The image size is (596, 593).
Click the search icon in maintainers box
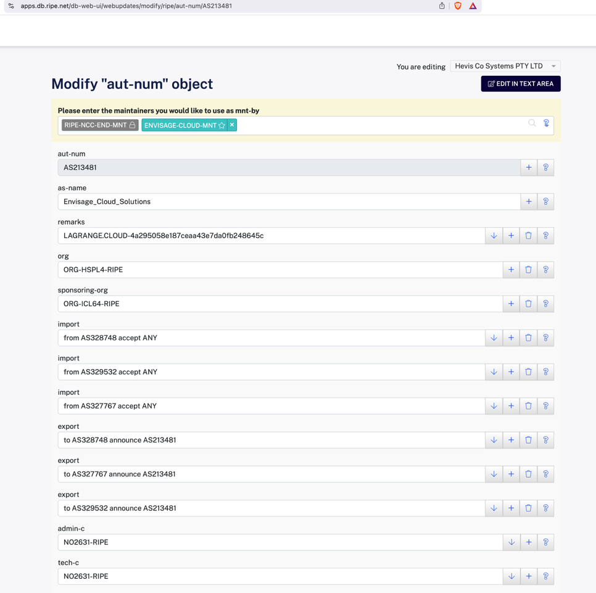pos(532,123)
